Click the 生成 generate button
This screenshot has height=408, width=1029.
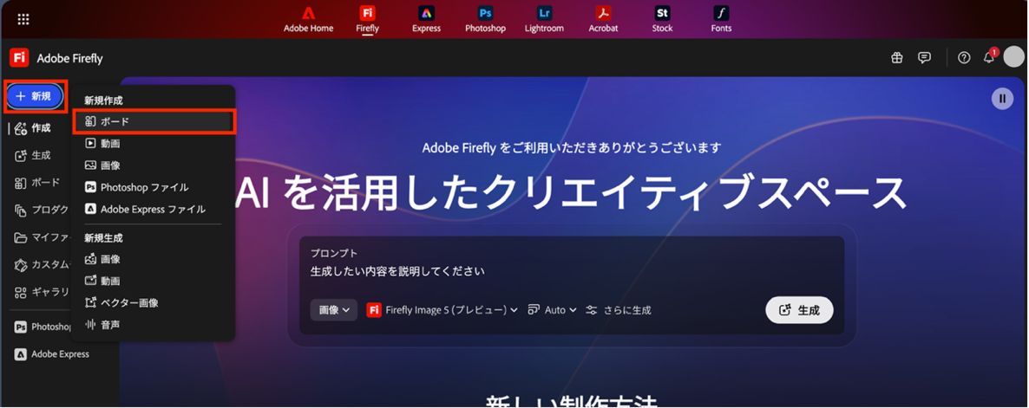799,310
